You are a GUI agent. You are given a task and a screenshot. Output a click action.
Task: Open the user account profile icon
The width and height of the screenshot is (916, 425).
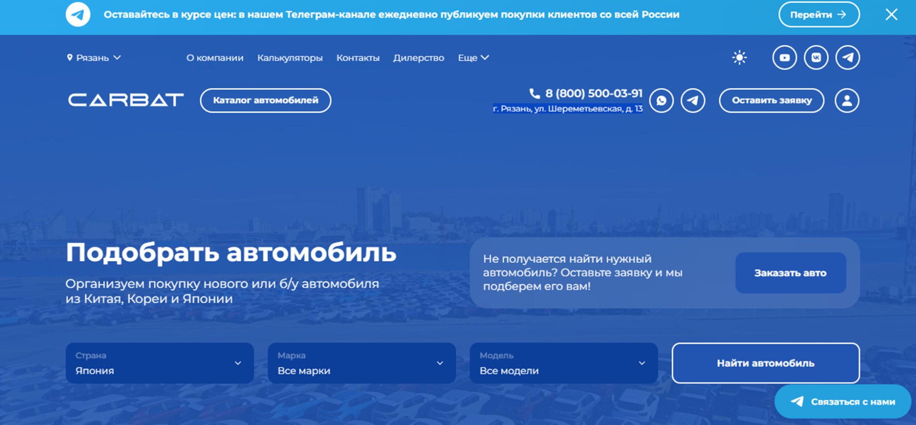click(x=847, y=101)
